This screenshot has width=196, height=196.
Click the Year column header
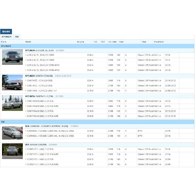tap(144, 42)
